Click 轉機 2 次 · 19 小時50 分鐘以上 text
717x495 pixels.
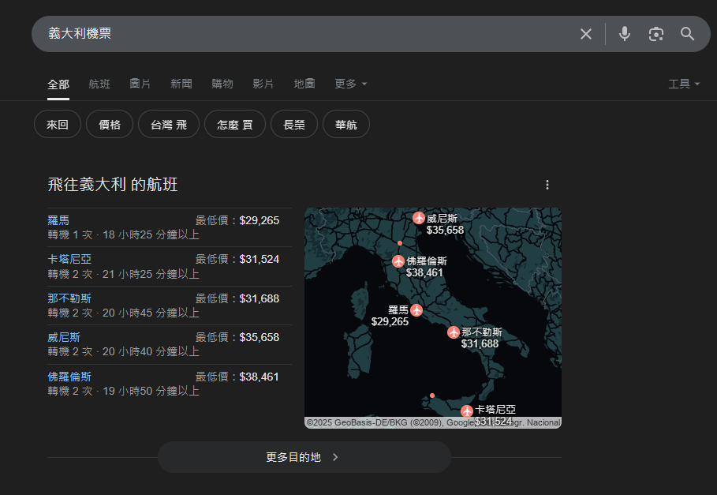click(x=124, y=391)
